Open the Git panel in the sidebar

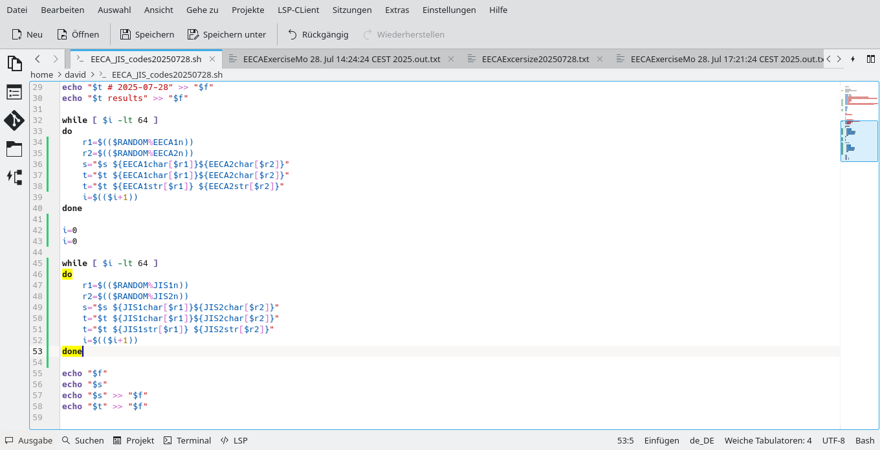(14, 120)
